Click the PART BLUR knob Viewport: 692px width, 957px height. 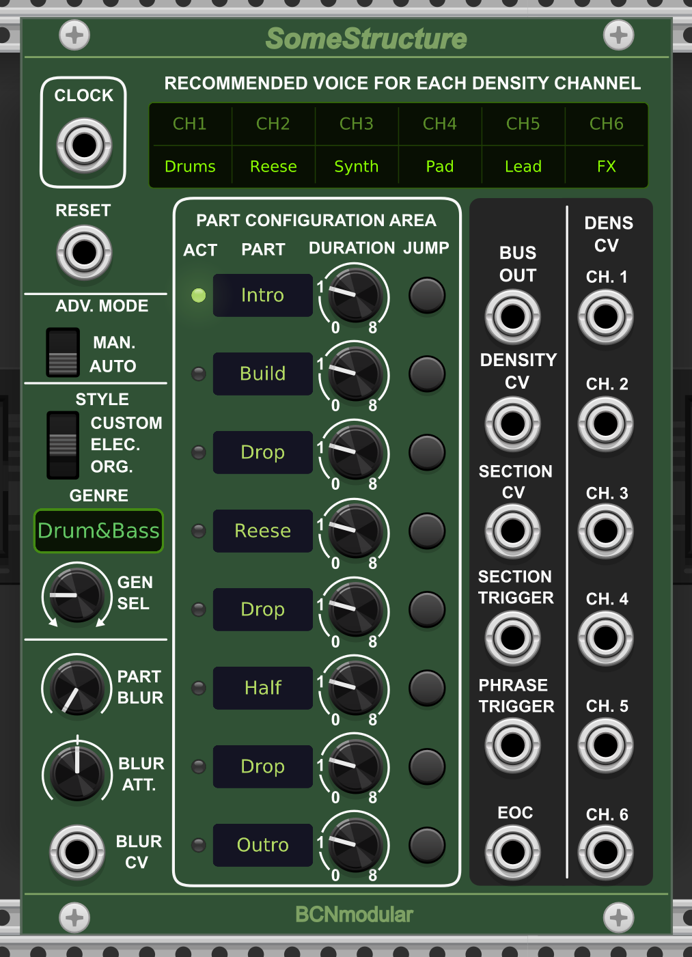[77, 688]
